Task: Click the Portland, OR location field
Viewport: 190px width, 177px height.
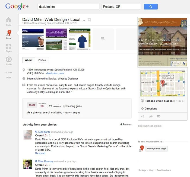Action: 121,7
